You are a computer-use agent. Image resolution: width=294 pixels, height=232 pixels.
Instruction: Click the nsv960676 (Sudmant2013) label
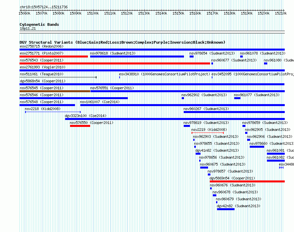point(233,185)
